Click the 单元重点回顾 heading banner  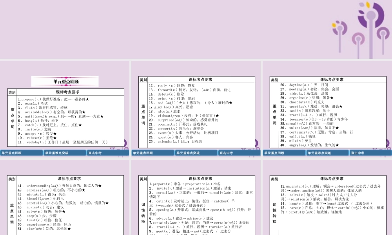[65, 81]
